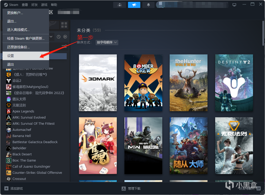The width and height of the screenshot is (265, 195).
Task: Open the sort order dropdown 按字母顺序
Action: (x=107, y=42)
